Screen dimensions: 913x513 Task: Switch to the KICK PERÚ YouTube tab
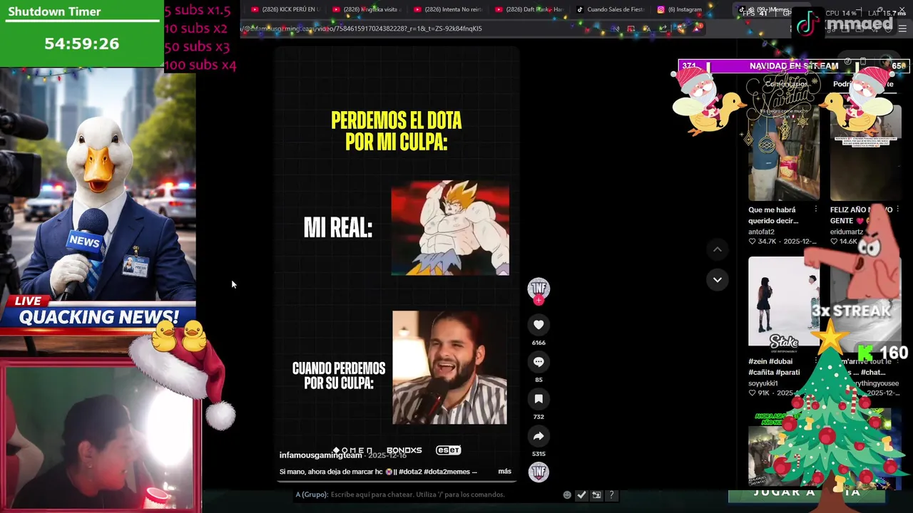285,9
